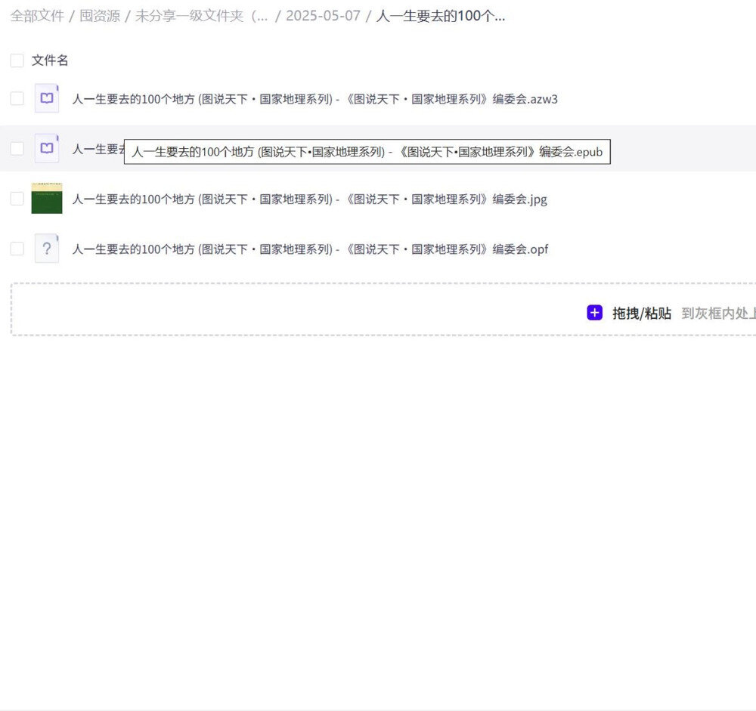
Task: Check the box for the jpg file
Action: click(17, 199)
